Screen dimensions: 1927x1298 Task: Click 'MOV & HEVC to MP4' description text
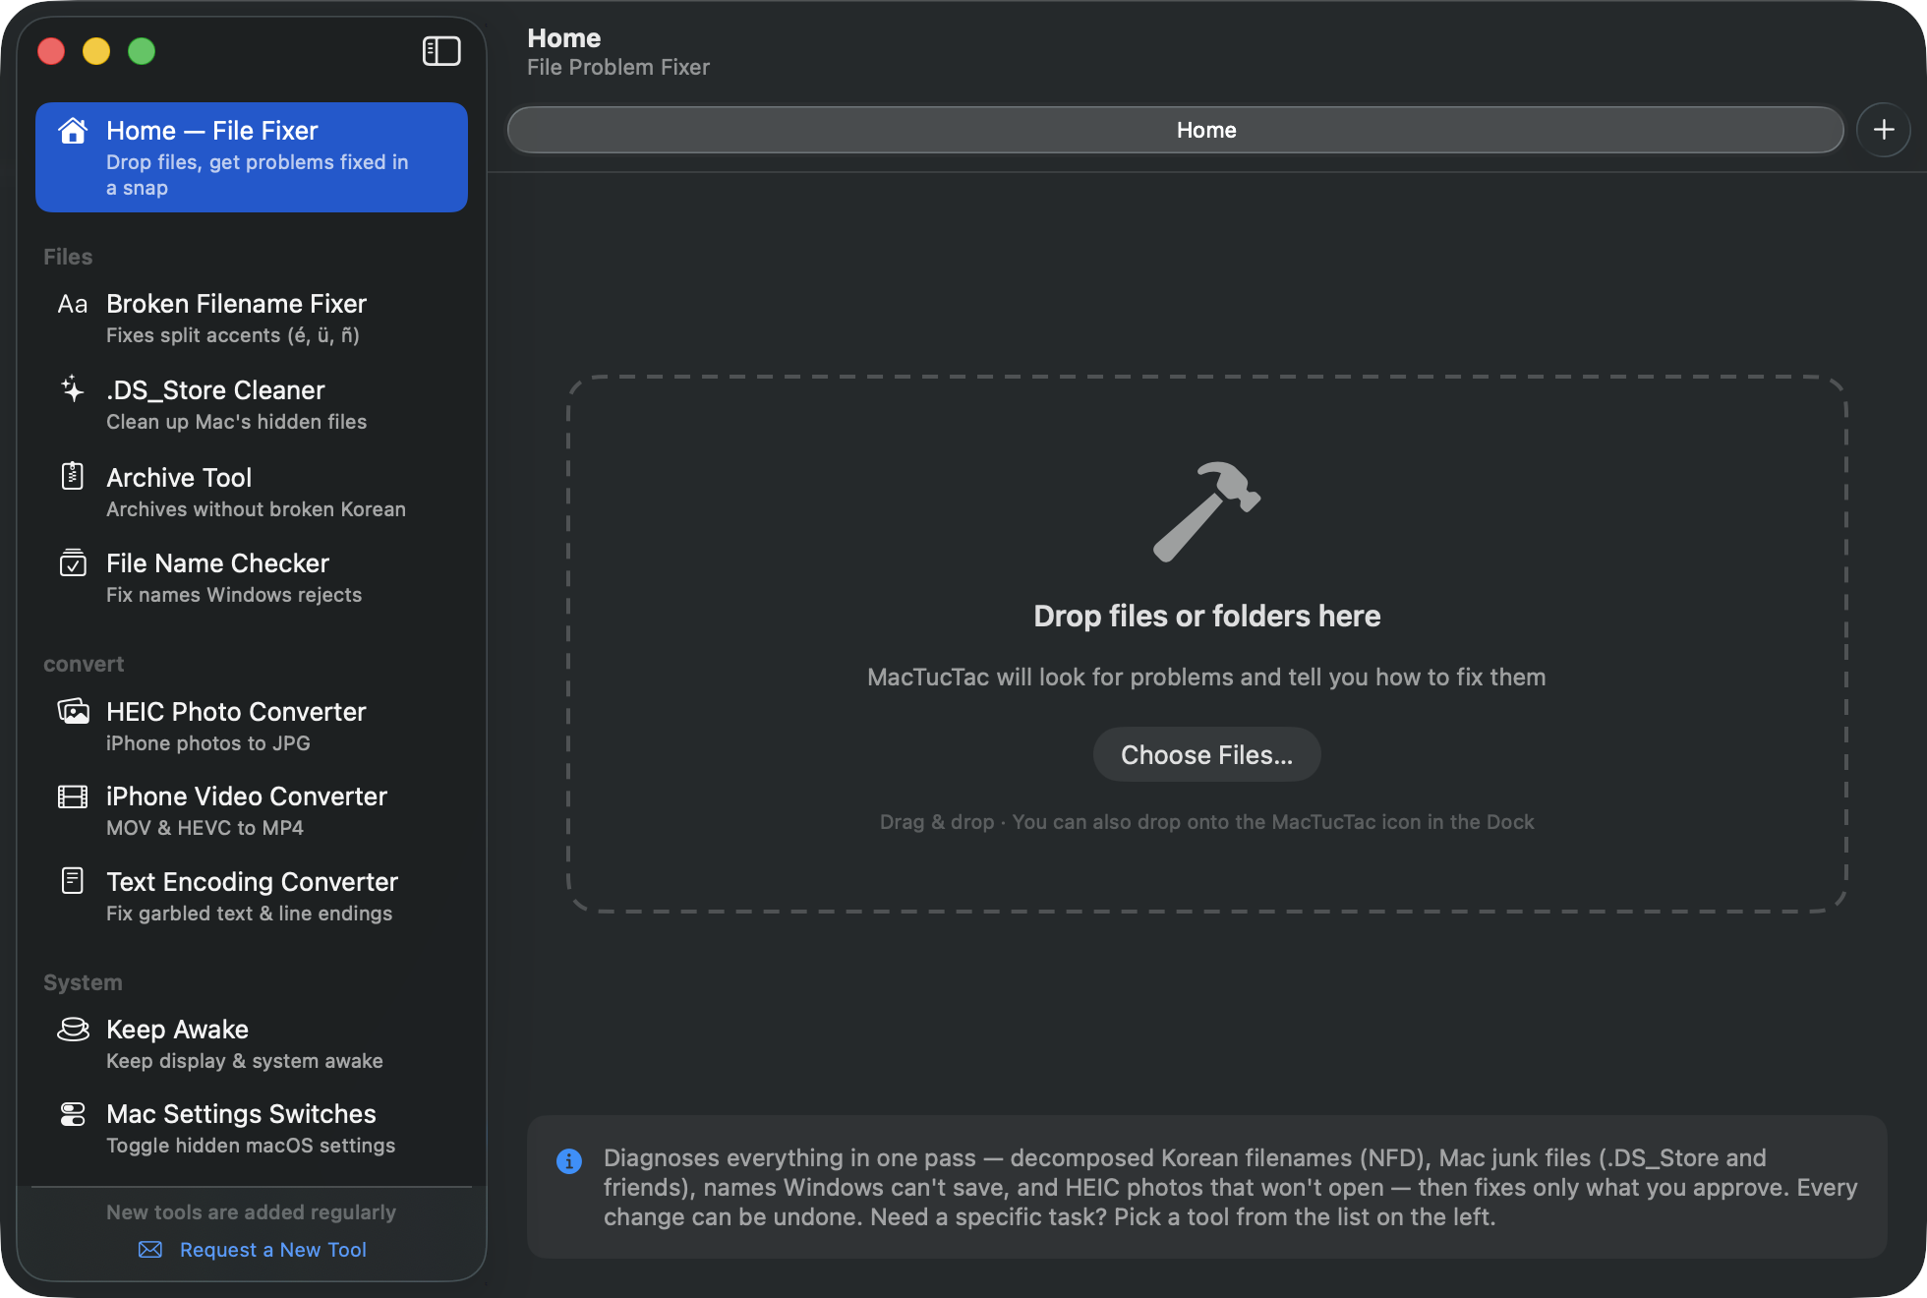coord(204,828)
